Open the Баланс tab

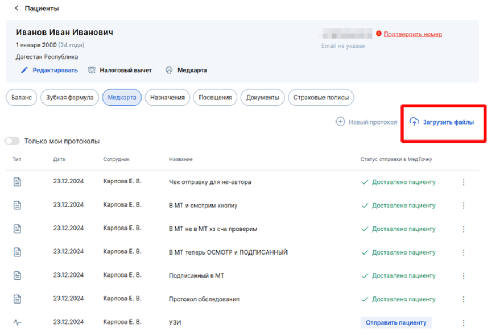pos(21,98)
